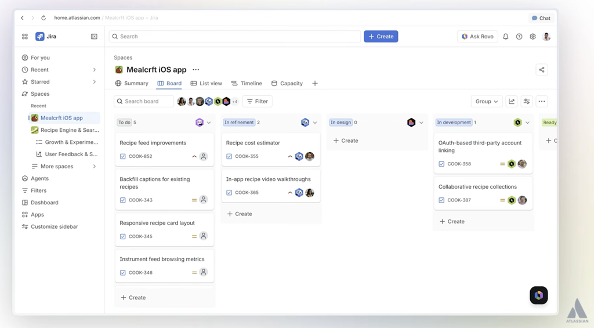The height and width of the screenshot is (328, 594).
Task: Switch to the List view tab
Action: 206,84
